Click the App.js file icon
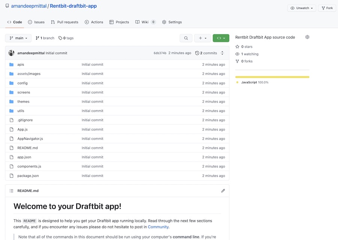Image resolution: width=338 pixels, height=240 pixels. click(x=11, y=129)
